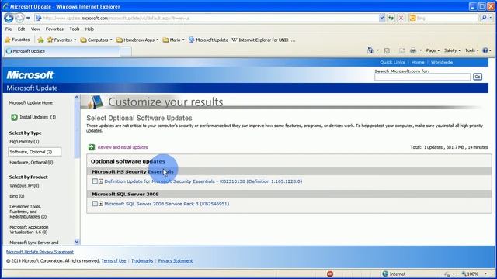Click the Forward navigation arrow

click(19, 18)
